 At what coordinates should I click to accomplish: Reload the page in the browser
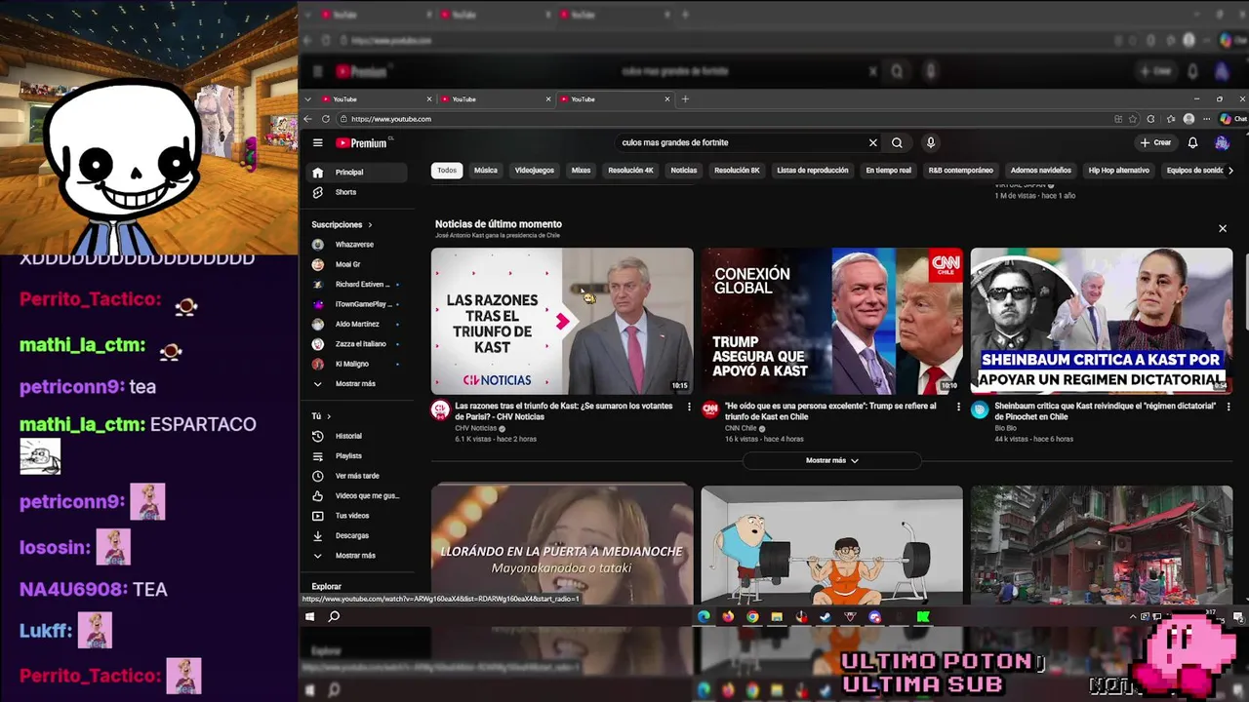pyautogui.click(x=326, y=119)
